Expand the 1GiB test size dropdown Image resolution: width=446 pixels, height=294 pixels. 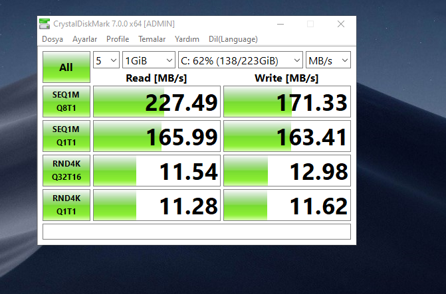pyautogui.click(x=149, y=60)
